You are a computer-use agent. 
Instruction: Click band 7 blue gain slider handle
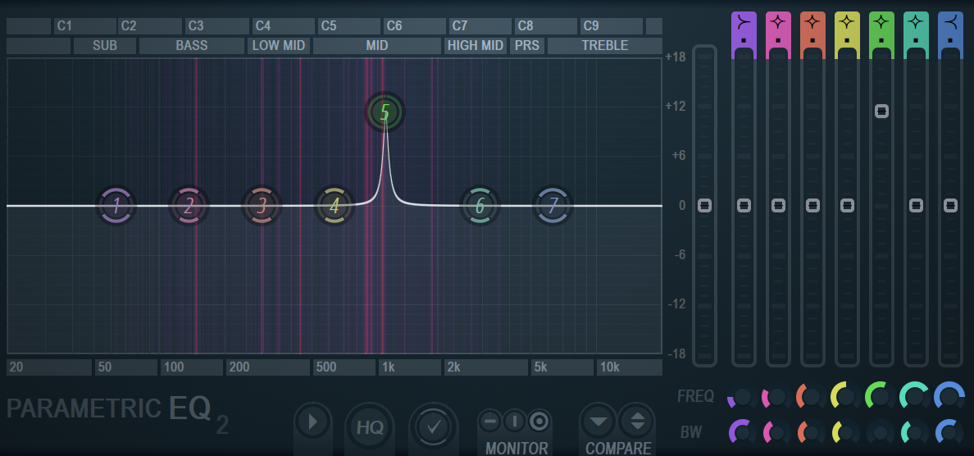(x=950, y=205)
